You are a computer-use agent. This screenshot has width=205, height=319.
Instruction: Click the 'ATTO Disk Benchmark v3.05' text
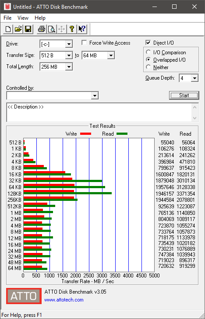[75, 292]
